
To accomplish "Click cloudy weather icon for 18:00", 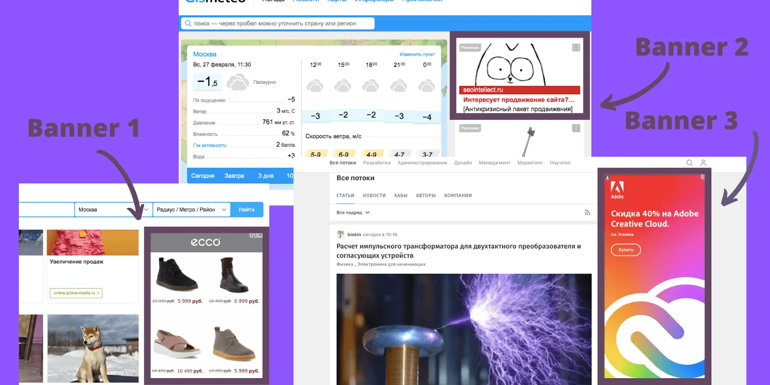I will coord(371,86).
